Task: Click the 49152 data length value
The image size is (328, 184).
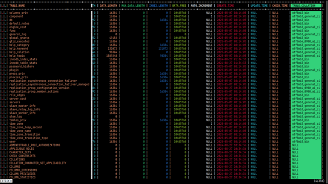Action: pos(113,38)
